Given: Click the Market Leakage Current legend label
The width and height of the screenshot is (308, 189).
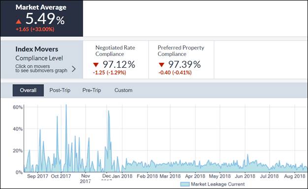Looking at the screenshot, I should 217,184.
